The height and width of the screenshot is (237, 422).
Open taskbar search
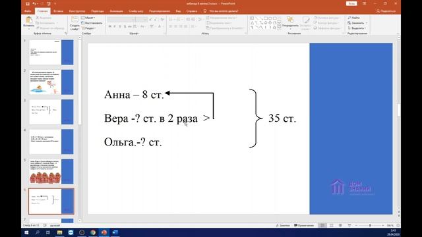[x=38, y=232]
